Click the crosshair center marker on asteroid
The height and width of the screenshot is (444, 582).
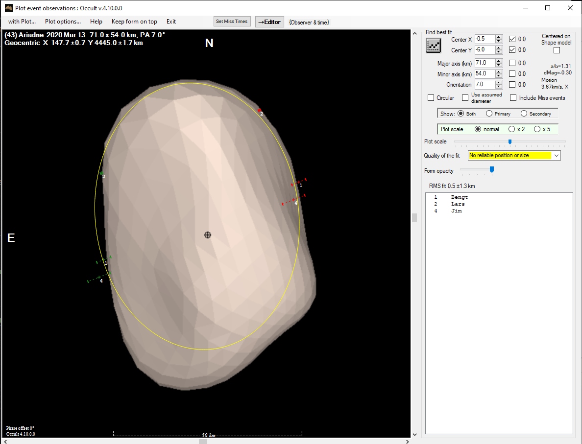pos(207,235)
